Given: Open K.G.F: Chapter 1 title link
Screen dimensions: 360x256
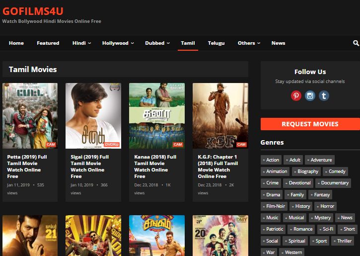Looking at the screenshot, I should click(218, 167).
